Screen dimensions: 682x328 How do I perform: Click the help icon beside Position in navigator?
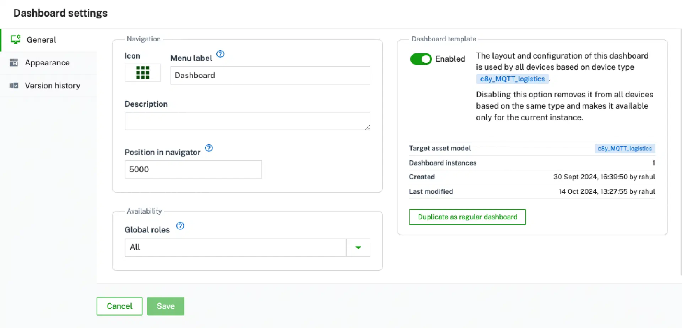[x=209, y=148]
